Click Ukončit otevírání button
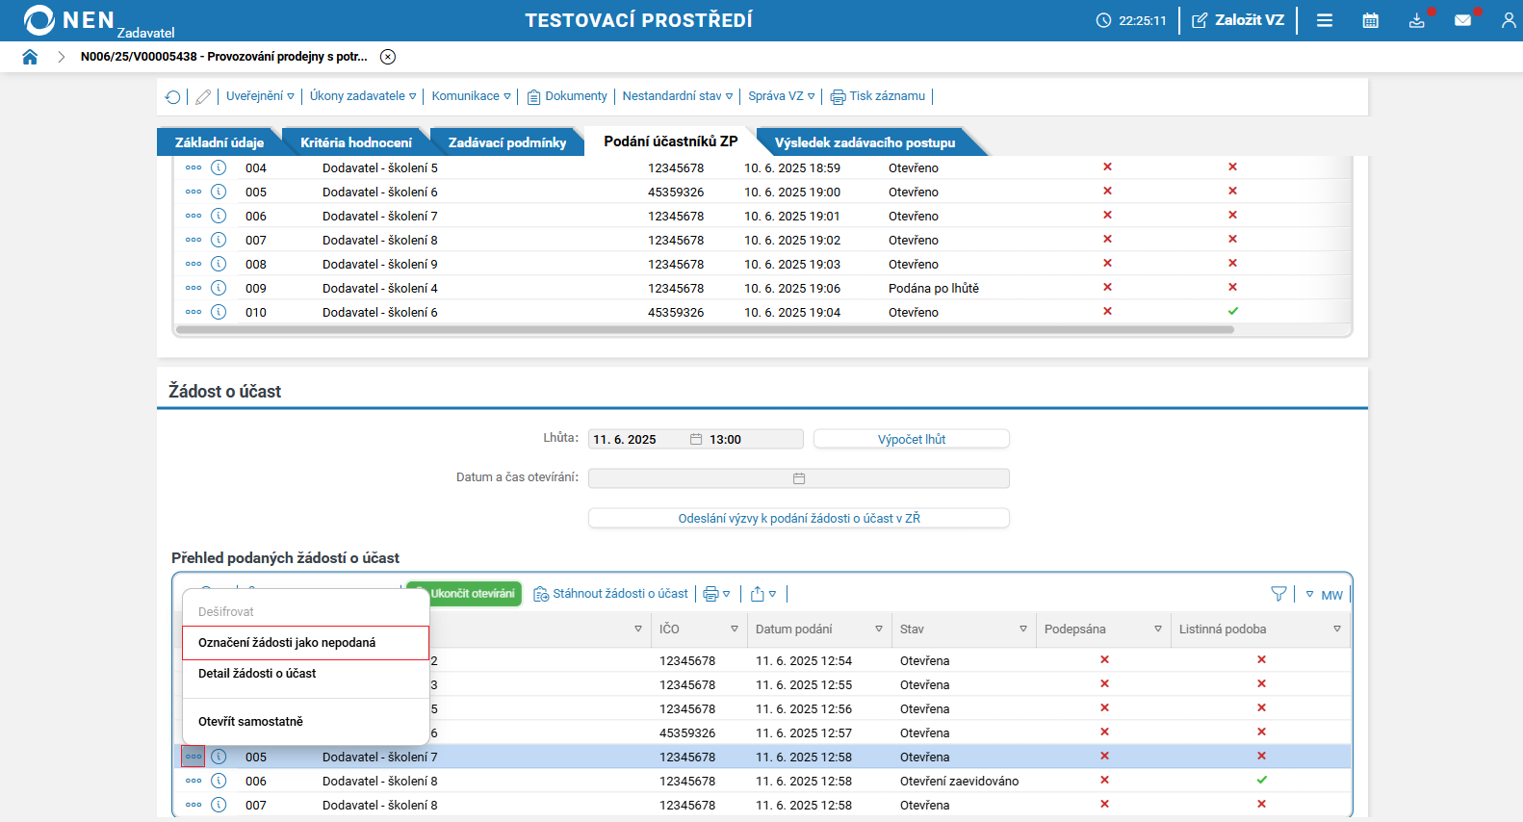Screen dimensions: 1523x822 coord(464,594)
